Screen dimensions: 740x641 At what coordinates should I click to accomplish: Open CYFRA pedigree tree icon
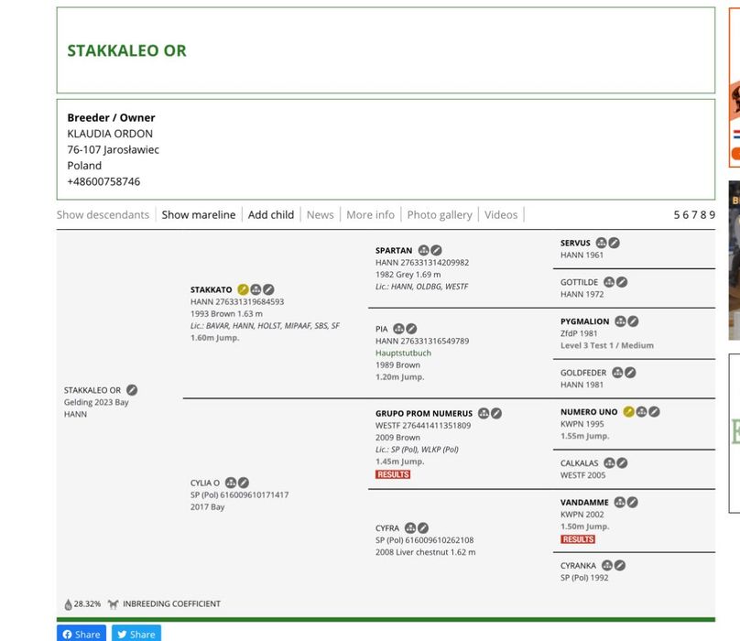[x=410, y=527]
